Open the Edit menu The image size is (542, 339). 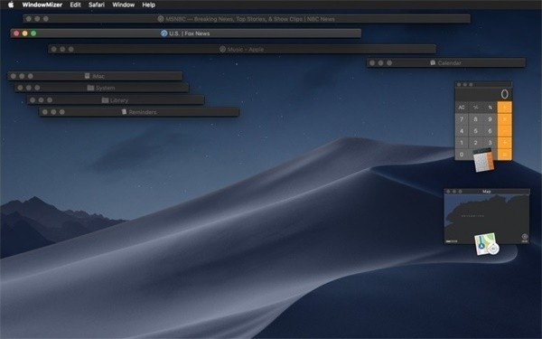(x=75, y=5)
